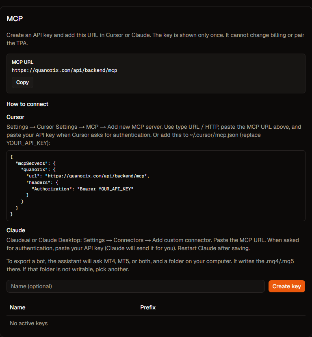Viewport: 312px width, 337px height.
Task: Click the "Authorization" Bearer line in the JSON
Action: coord(82,189)
